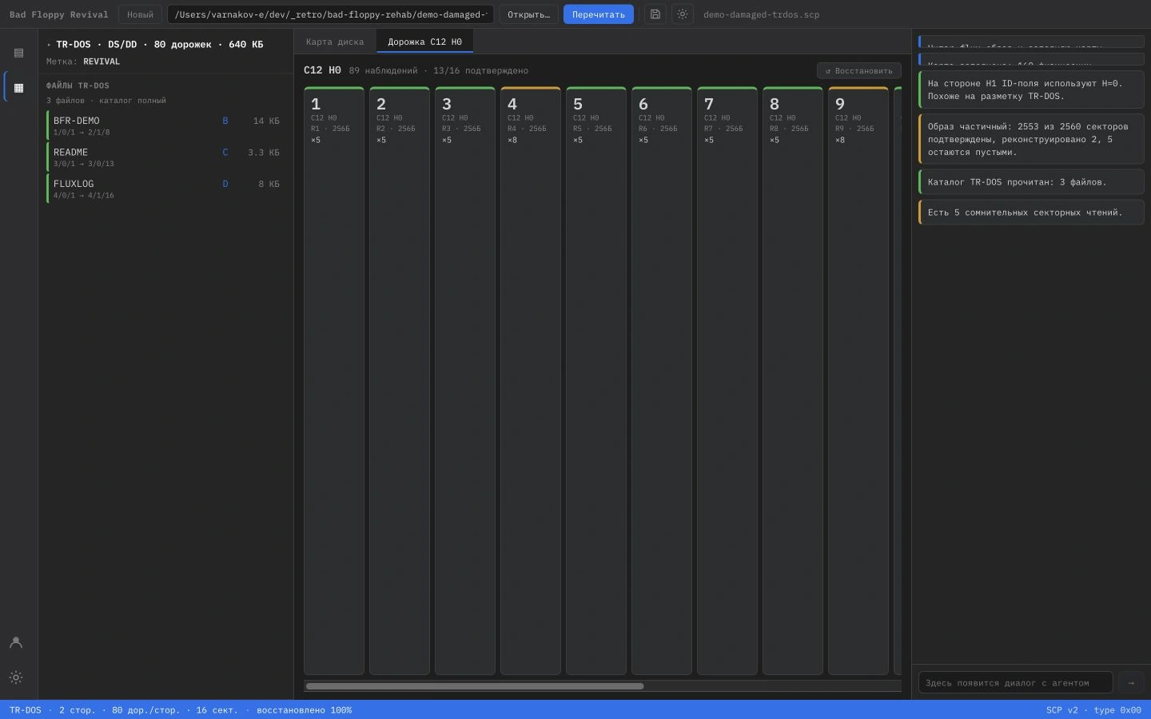Image resolution: width=1151 pixels, height=719 pixels.
Task: Click the Восстановить restore button
Action: [859, 70]
